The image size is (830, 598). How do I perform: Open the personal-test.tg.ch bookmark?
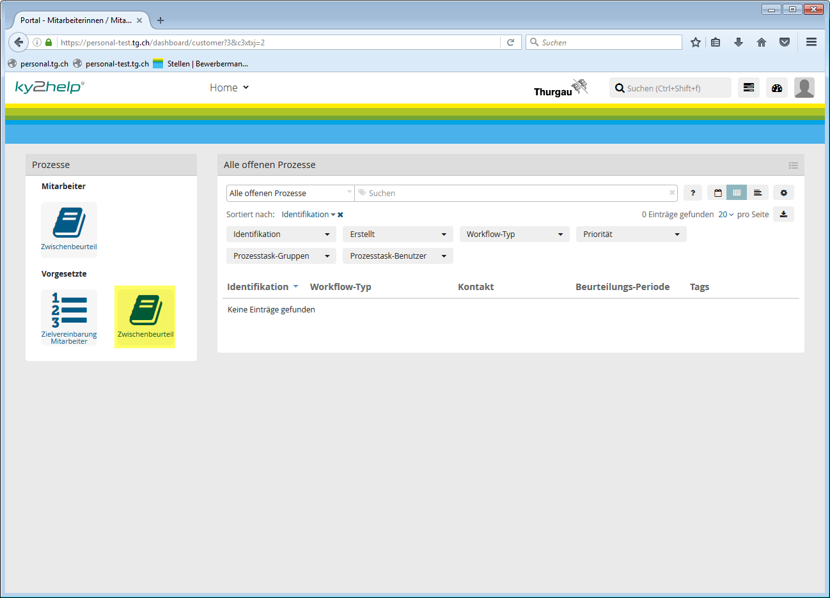pos(111,64)
